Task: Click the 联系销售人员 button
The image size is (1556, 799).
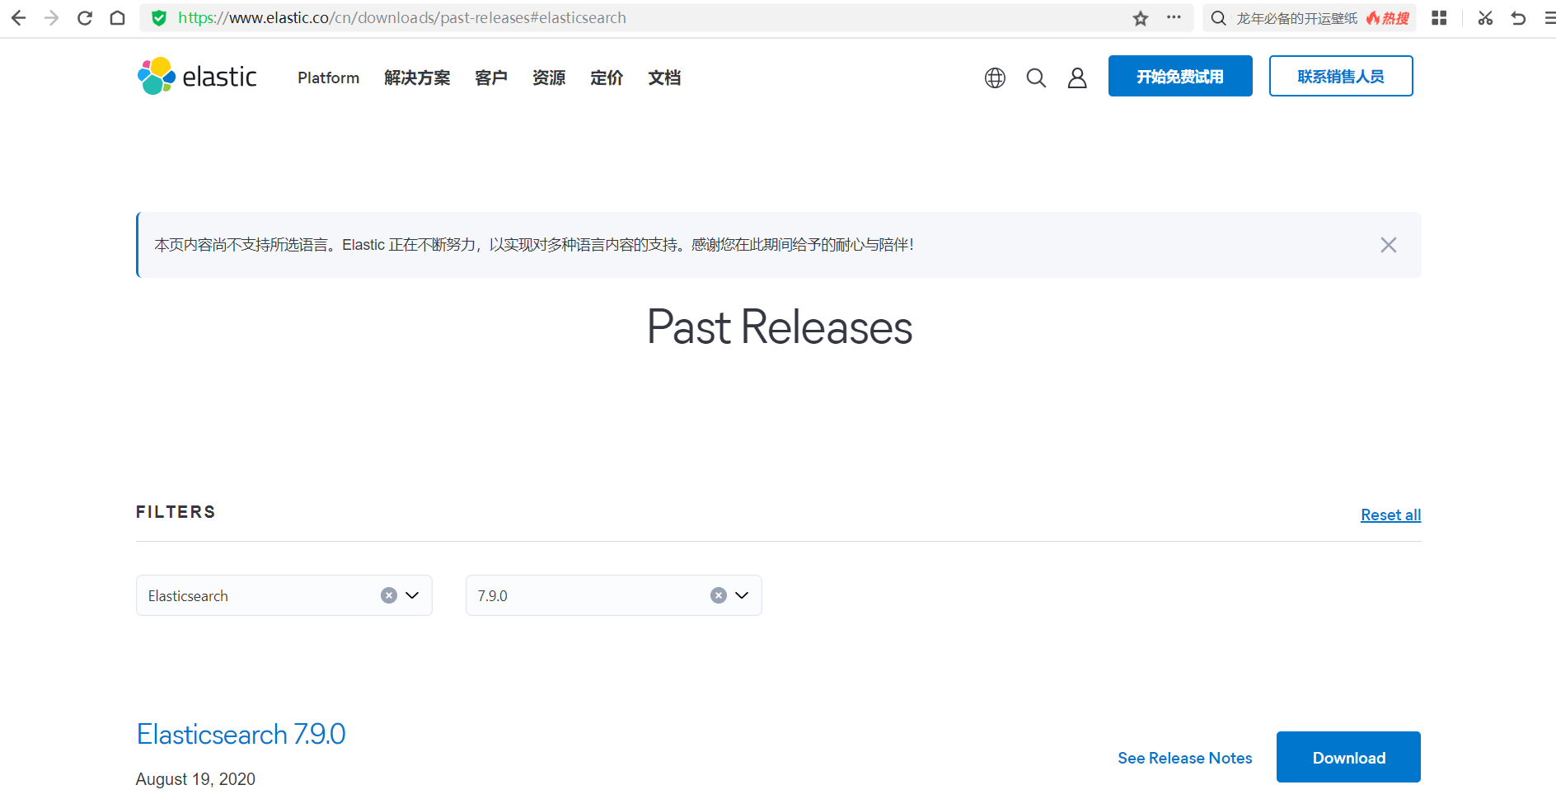Action: (x=1341, y=76)
